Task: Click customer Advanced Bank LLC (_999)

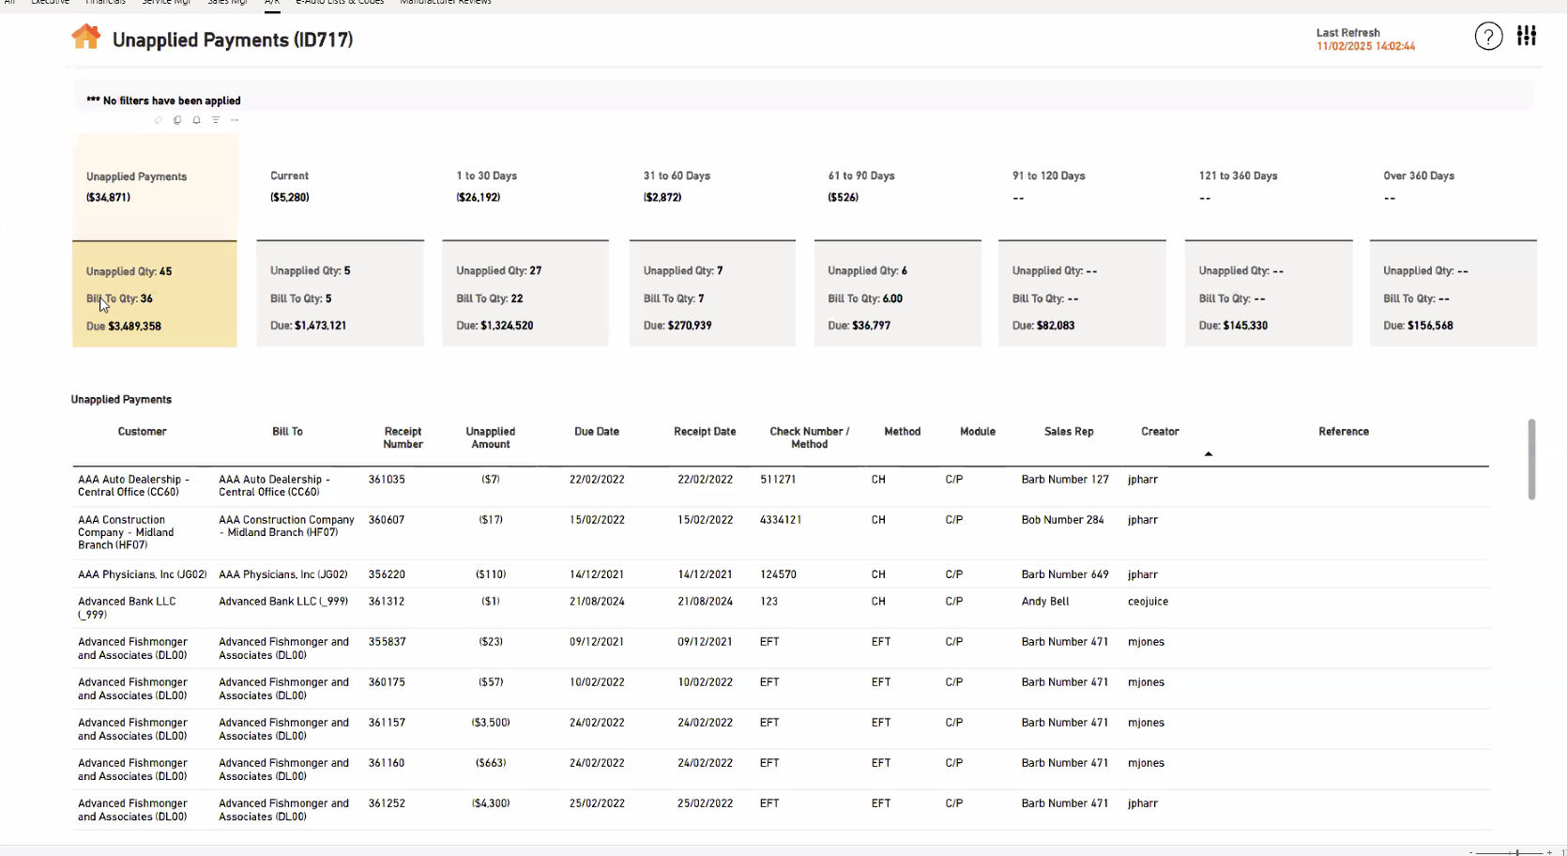Action: (x=127, y=608)
